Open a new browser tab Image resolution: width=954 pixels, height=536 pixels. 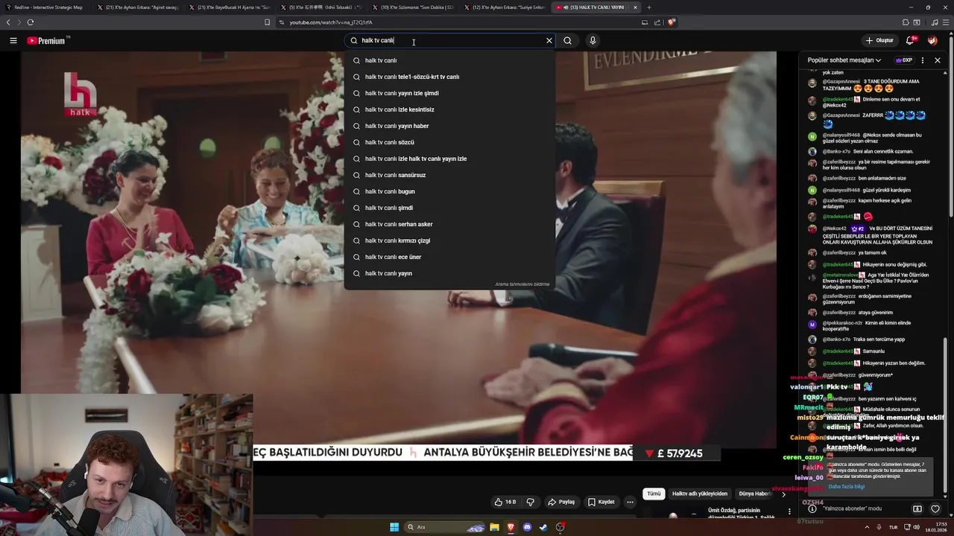[648, 7]
